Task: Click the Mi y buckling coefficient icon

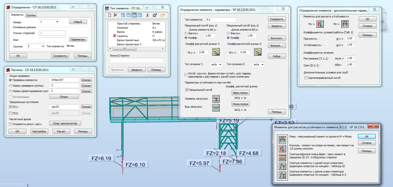Action: coord(216,52)
